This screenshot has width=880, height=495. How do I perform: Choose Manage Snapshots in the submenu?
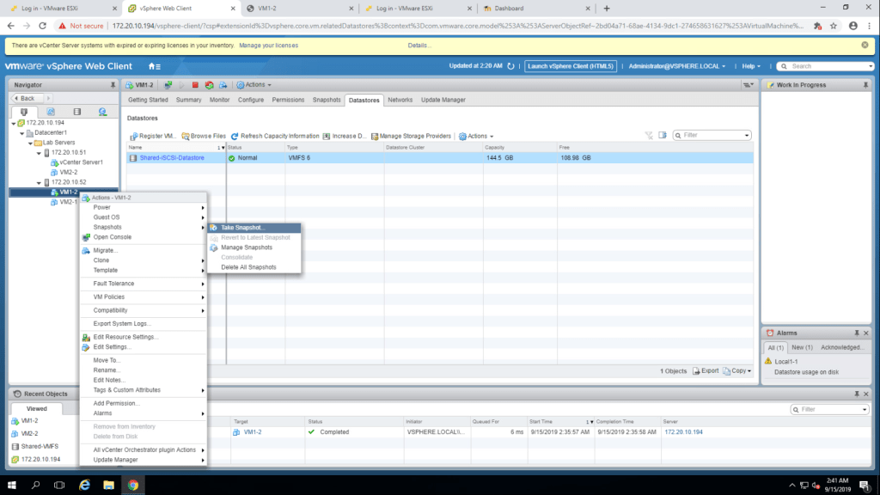point(246,247)
